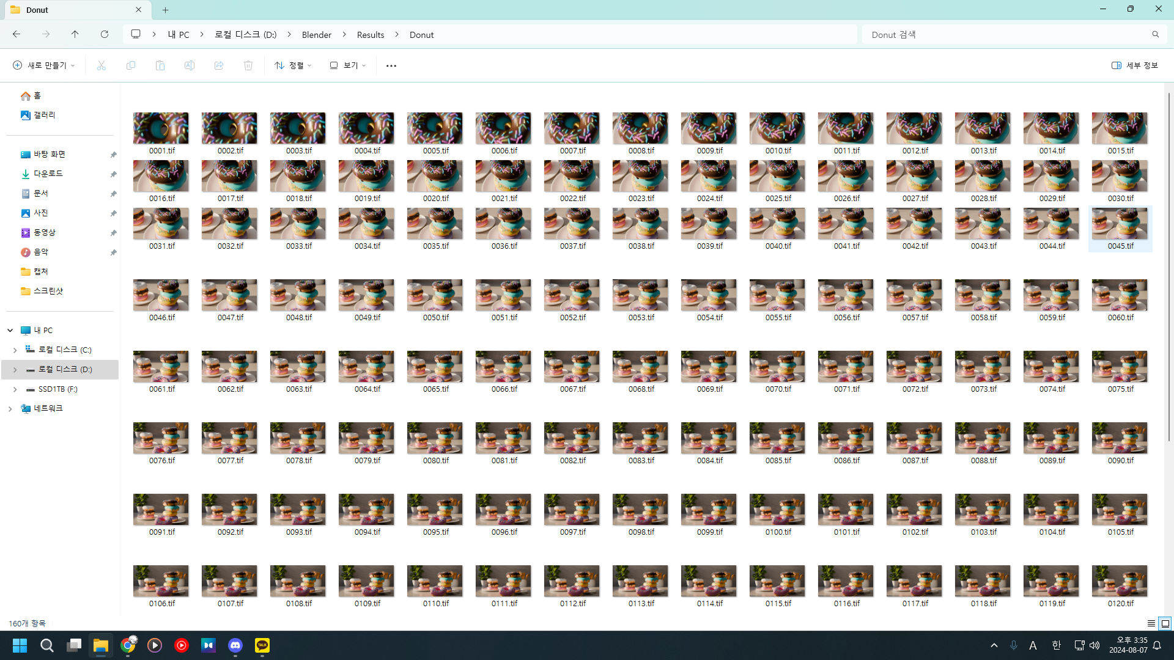Screen dimensions: 1174x660
Task: Open the 정렬 sort dropdown
Action: 293,65
